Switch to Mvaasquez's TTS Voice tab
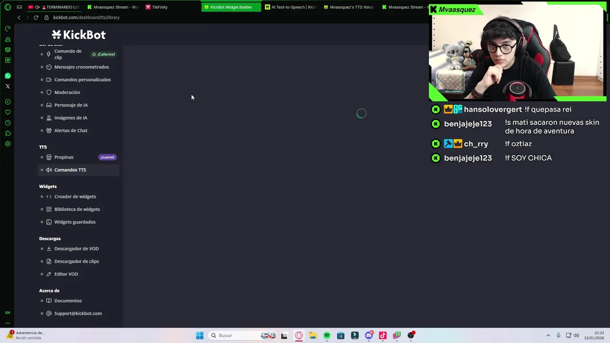The width and height of the screenshot is (610, 343). [349, 7]
